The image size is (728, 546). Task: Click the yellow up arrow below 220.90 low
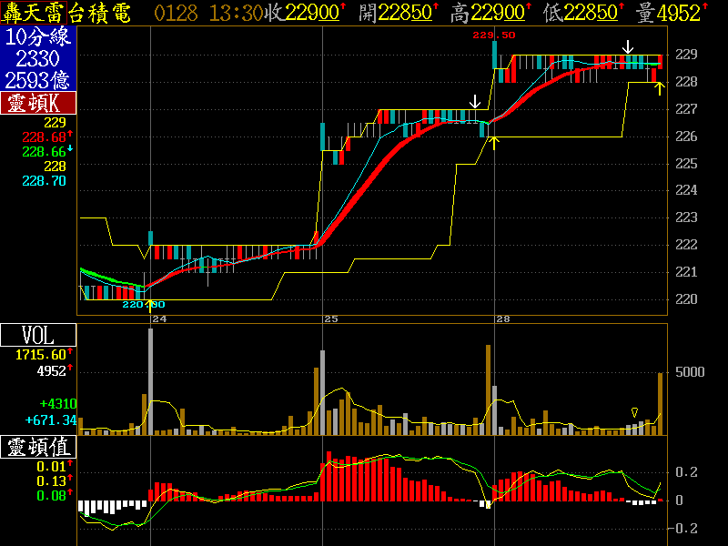tap(149, 304)
